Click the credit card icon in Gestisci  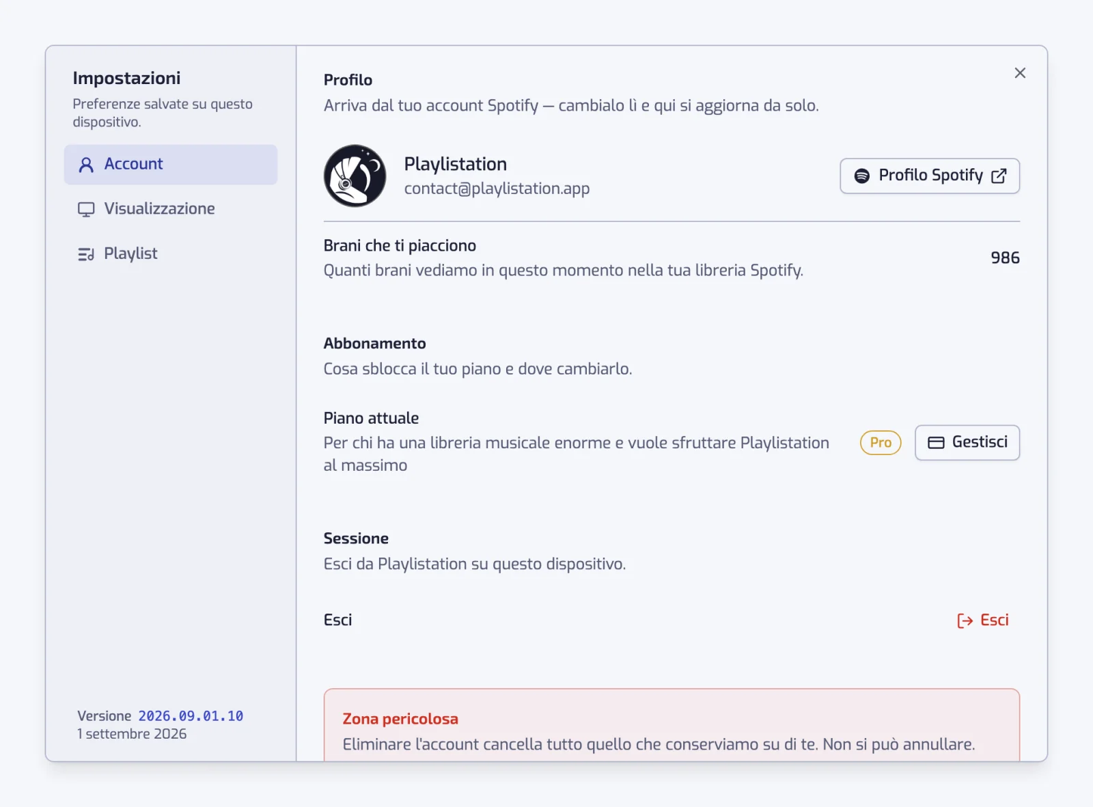click(x=936, y=443)
